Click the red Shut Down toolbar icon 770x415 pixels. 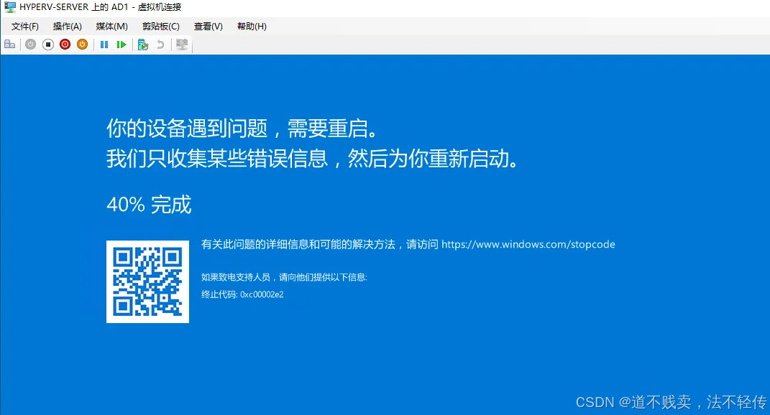click(65, 45)
